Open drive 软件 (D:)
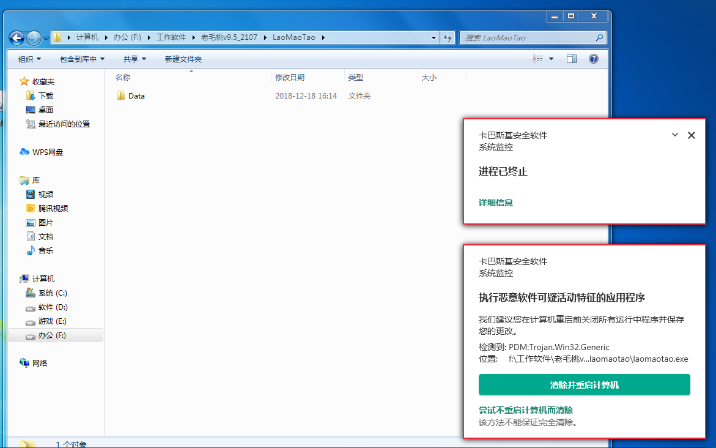The width and height of the screenshot is (716, 448). click(53, 307)
